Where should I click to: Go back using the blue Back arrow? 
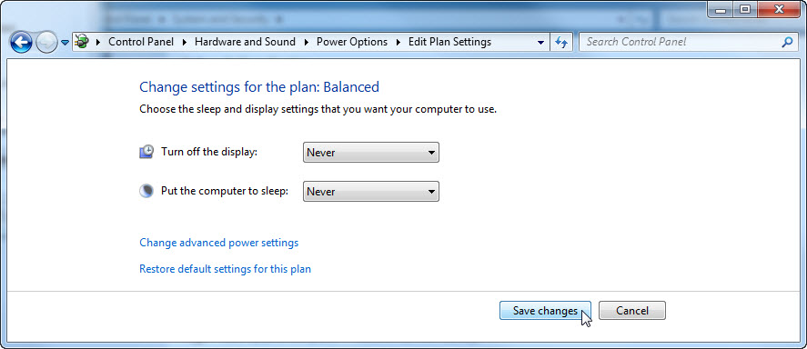[22, 42]
